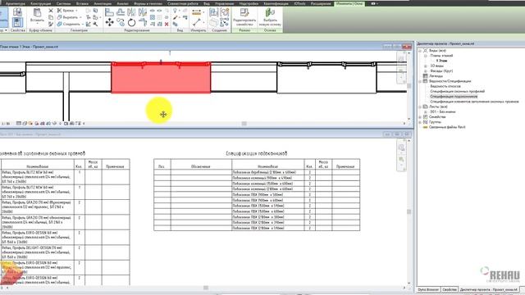
Task: Click Pick New Host (Выбрать новую основу)
Action: pos(270,17)
